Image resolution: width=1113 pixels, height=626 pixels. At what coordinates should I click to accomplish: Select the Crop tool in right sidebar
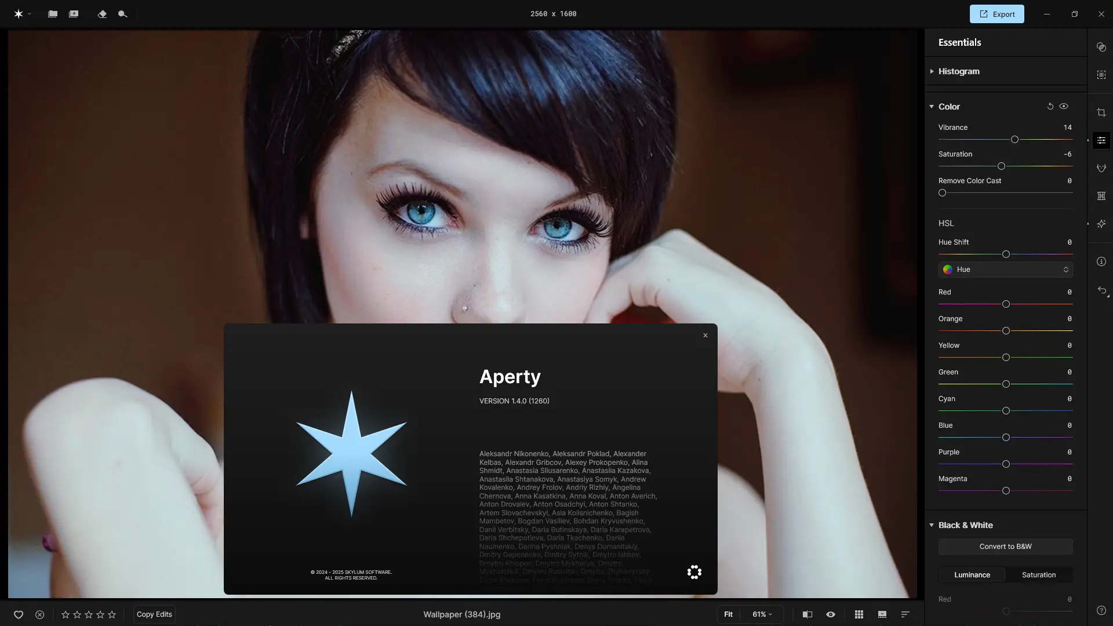pyautogui.click(x=1101, y=112)
